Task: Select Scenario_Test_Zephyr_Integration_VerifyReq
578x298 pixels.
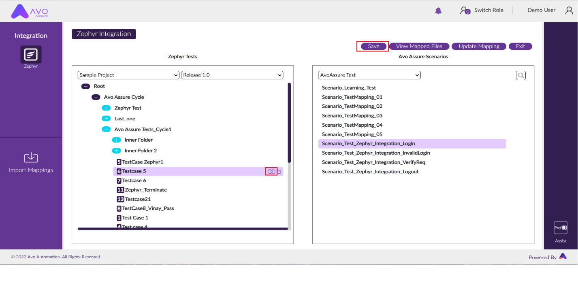Action: click(373, 162)
